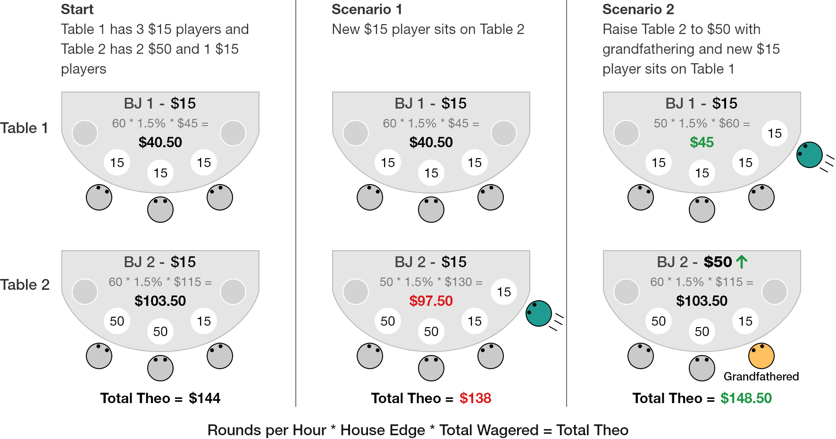Screen dimensions: 836x439
Task: Click the green $45 theo value
Action: coord(702,142)
